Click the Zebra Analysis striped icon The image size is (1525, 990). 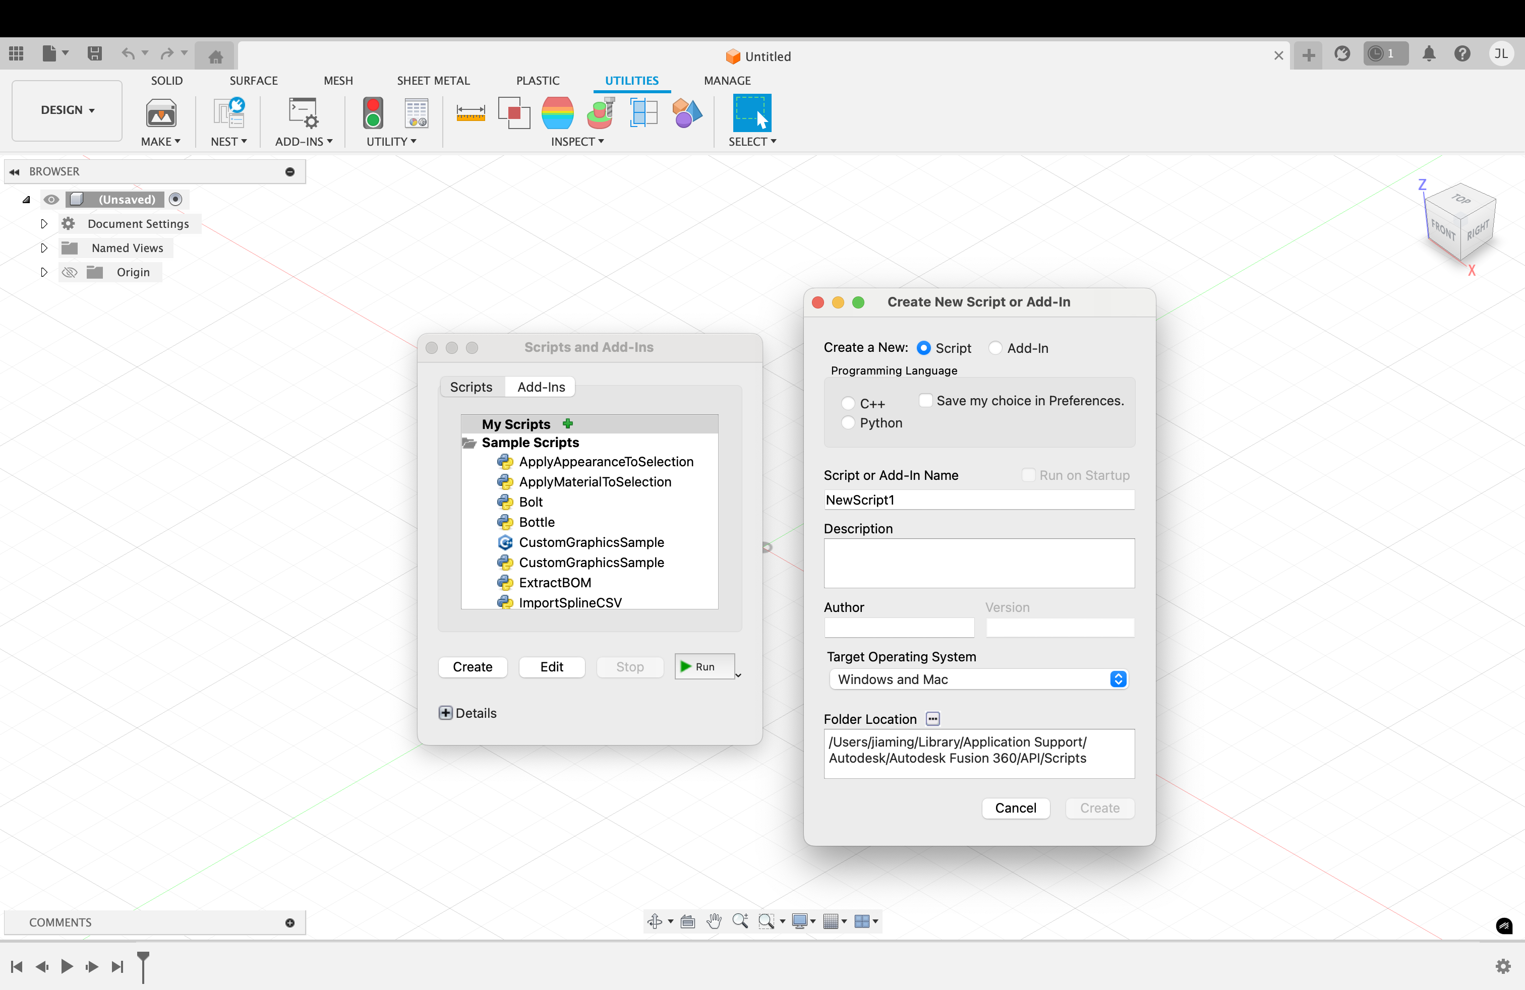[x=557, y=113]
